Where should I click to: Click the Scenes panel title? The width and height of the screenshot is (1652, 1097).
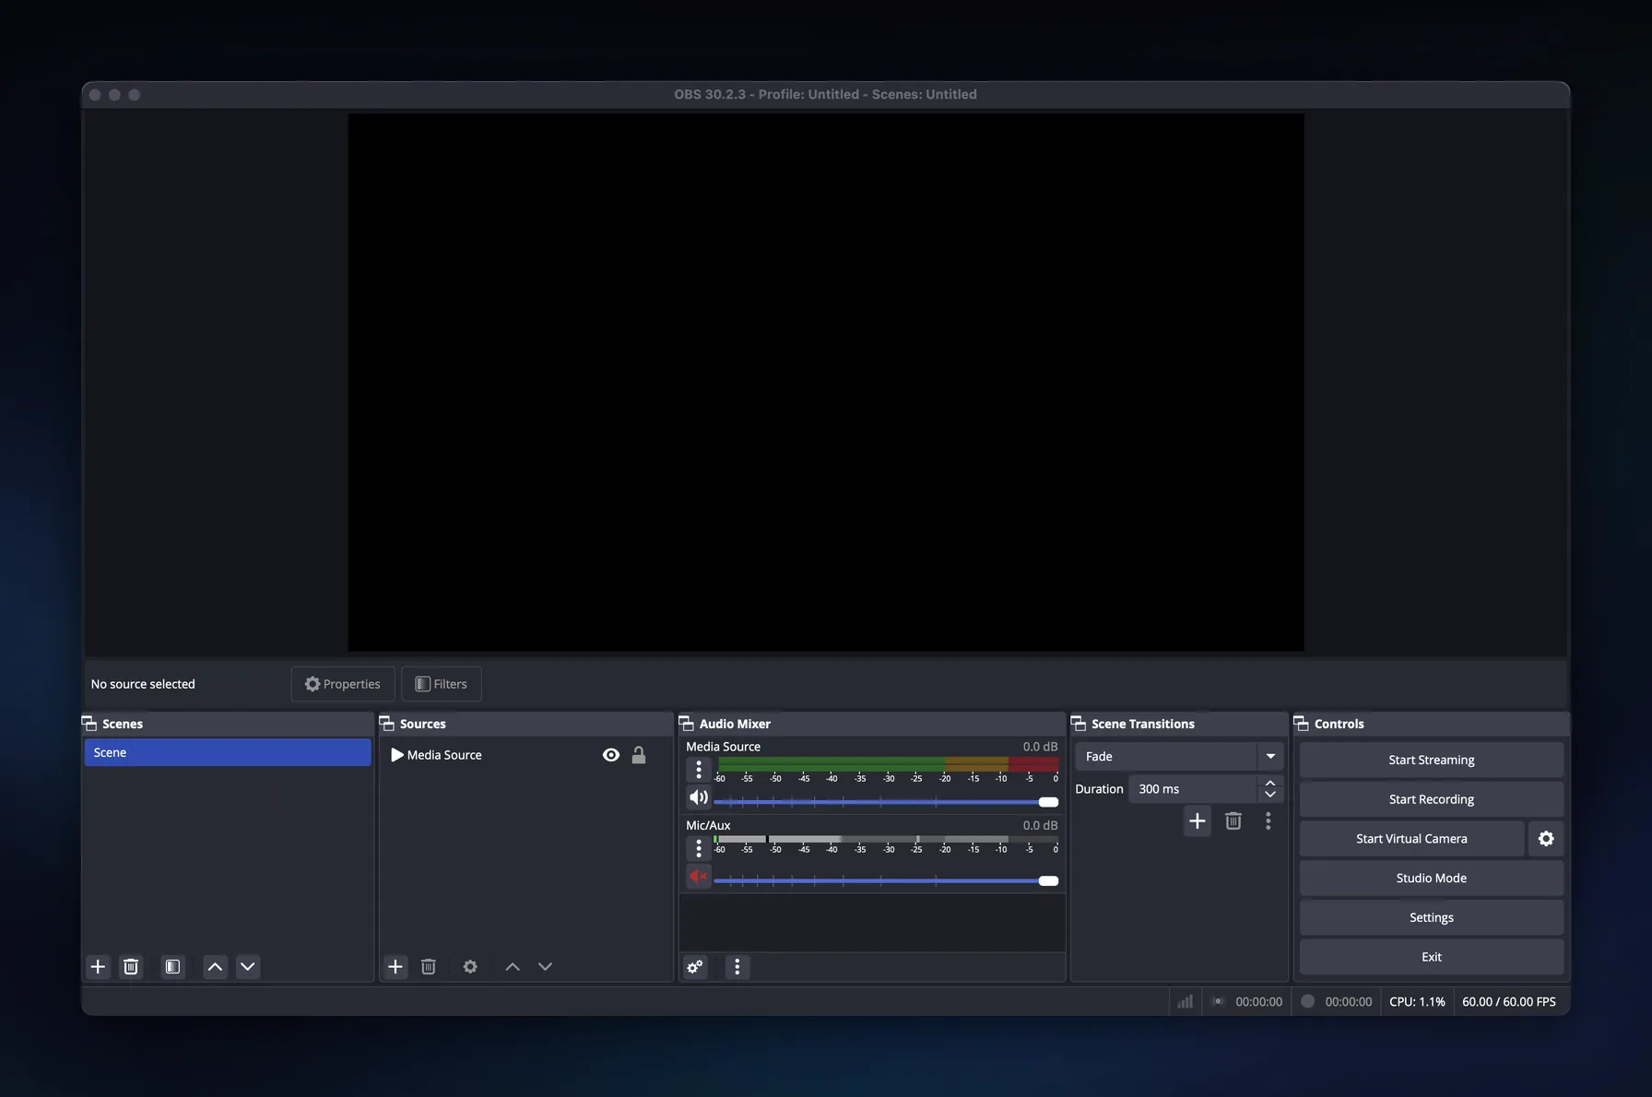pos(123,724)
